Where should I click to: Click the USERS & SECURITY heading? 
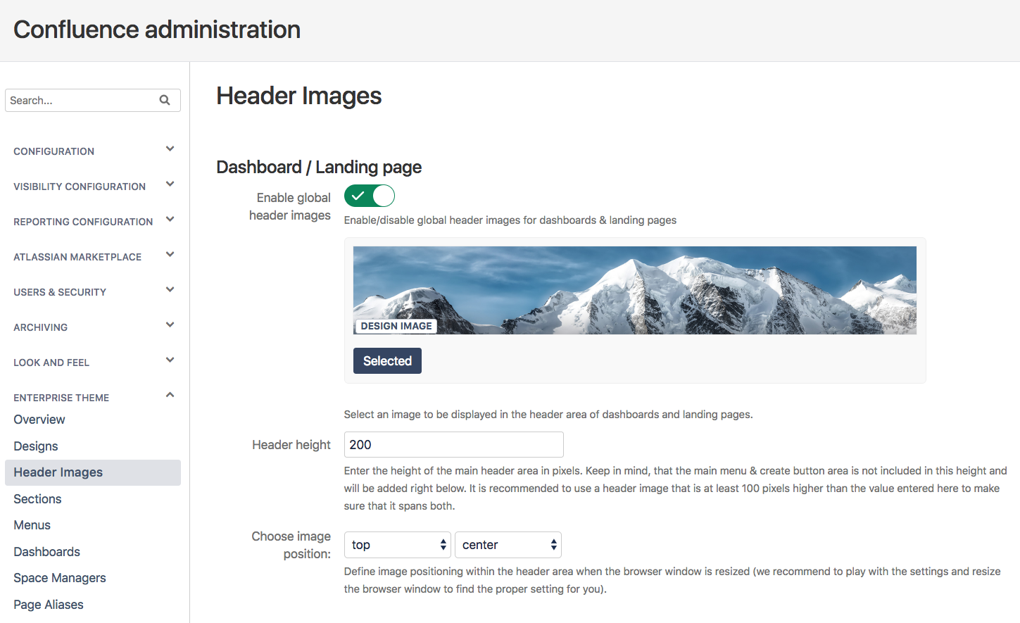(x=60, y=292)
